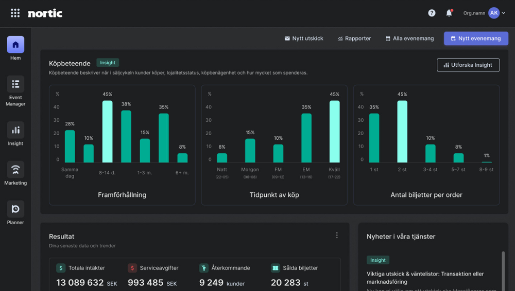Open Planner in the sidebar

(x=15, y=213)
